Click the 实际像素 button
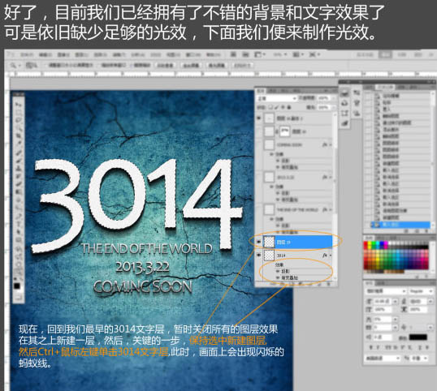The height and width of the screenshot is (391, 437). [x=166, y=66]
